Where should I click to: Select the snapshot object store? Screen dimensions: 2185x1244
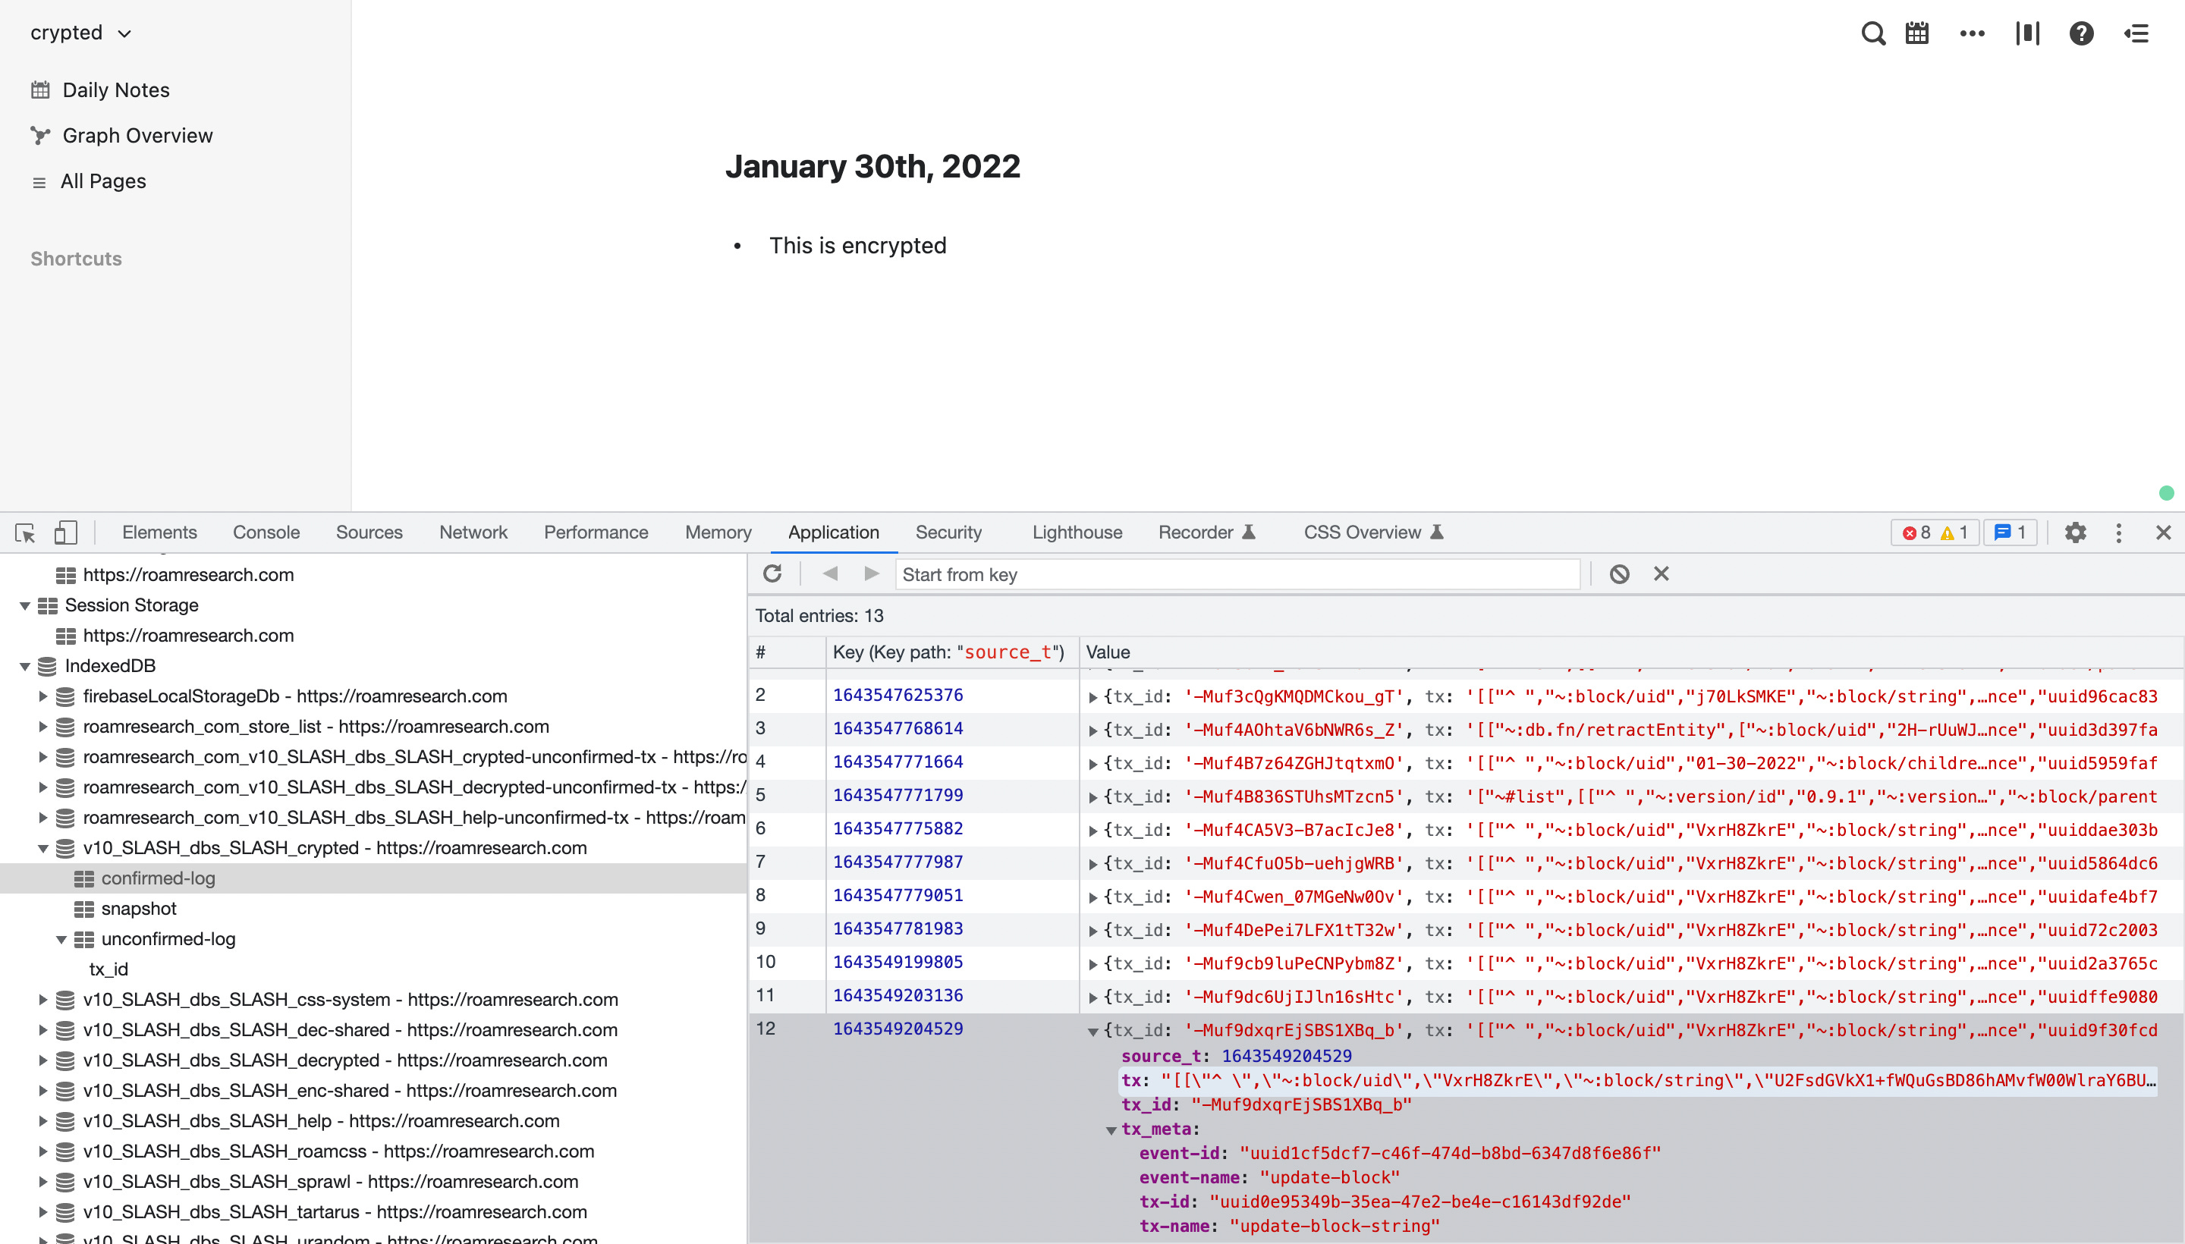[138, 908]
